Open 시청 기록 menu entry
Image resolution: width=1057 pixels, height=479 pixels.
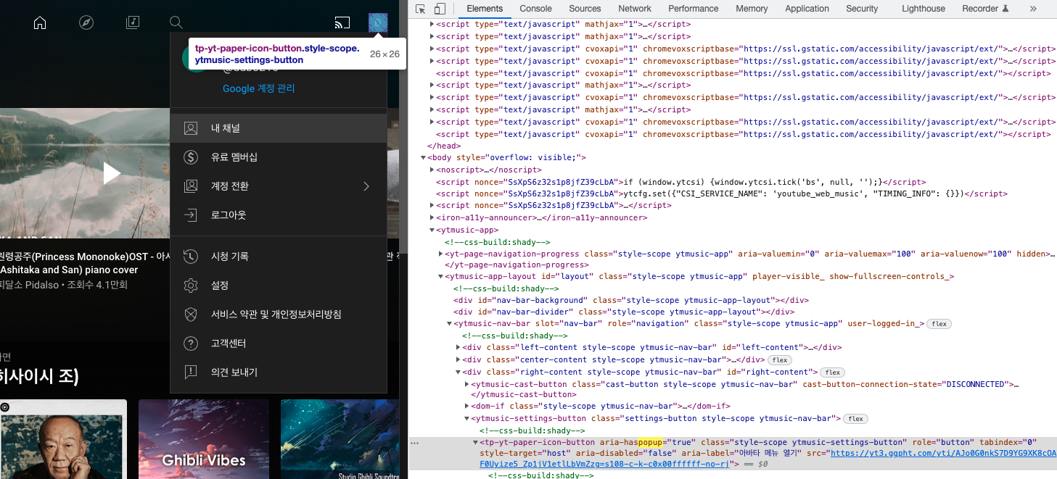[279, 257]
